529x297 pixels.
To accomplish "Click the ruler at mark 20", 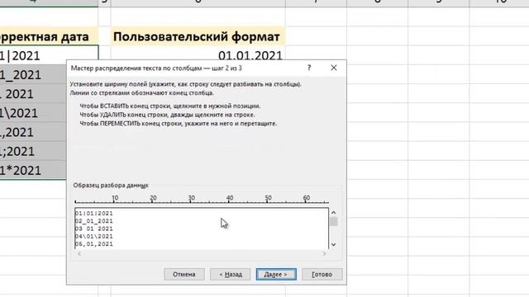I will coord(153,198).
